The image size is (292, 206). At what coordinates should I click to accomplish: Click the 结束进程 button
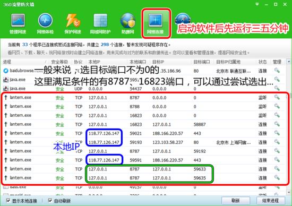270,201
